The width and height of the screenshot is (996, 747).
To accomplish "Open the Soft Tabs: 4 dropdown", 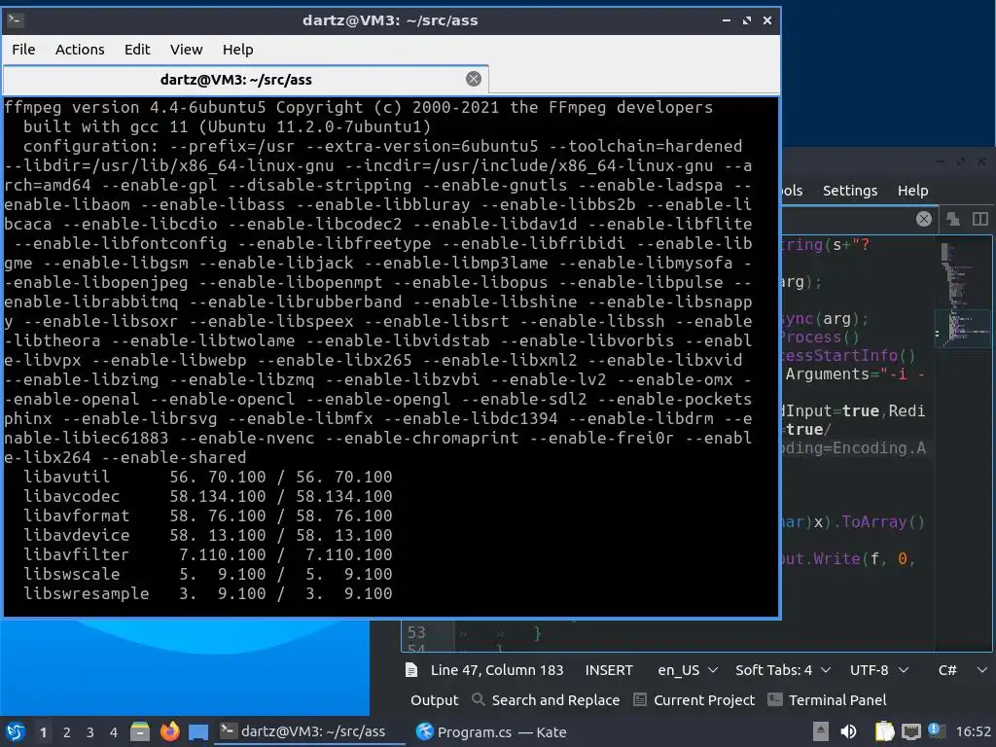I will (783, 670).
